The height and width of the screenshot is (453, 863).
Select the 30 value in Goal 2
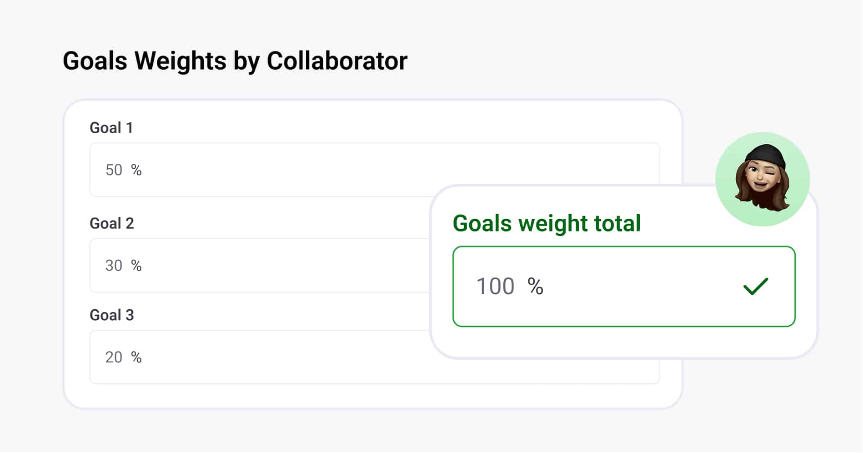click(x=114, y=266)
